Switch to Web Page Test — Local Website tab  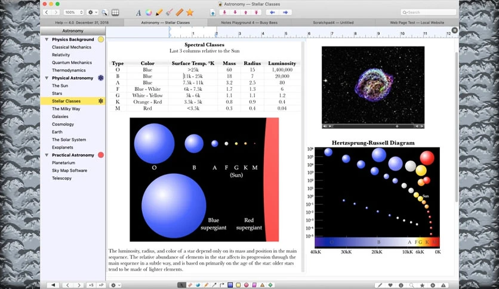(417, 23)
